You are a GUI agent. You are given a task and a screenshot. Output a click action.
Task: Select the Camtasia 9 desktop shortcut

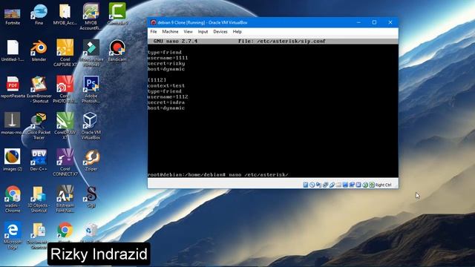[x=117, y=14]
